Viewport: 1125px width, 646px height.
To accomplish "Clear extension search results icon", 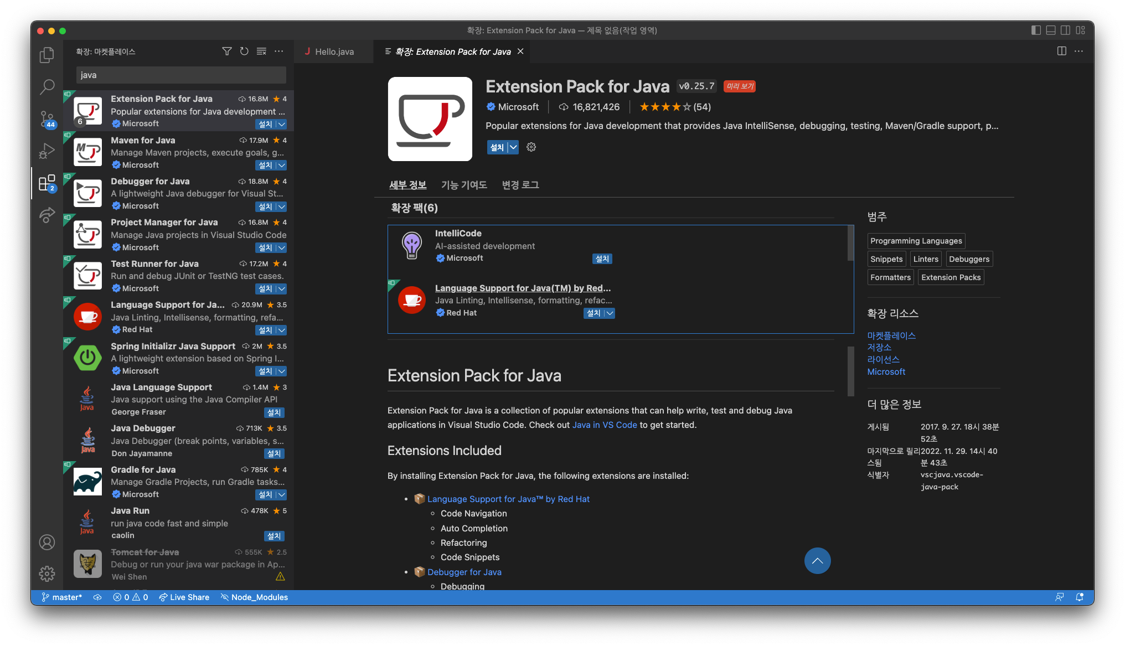I will [261, 51].
